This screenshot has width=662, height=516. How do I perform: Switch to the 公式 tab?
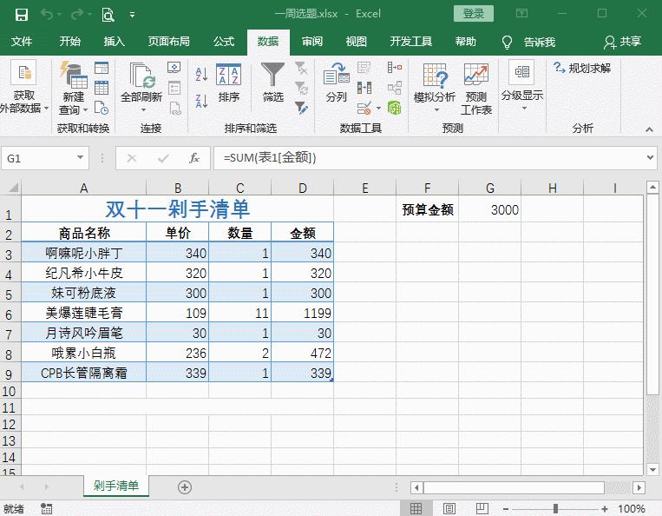224,42
